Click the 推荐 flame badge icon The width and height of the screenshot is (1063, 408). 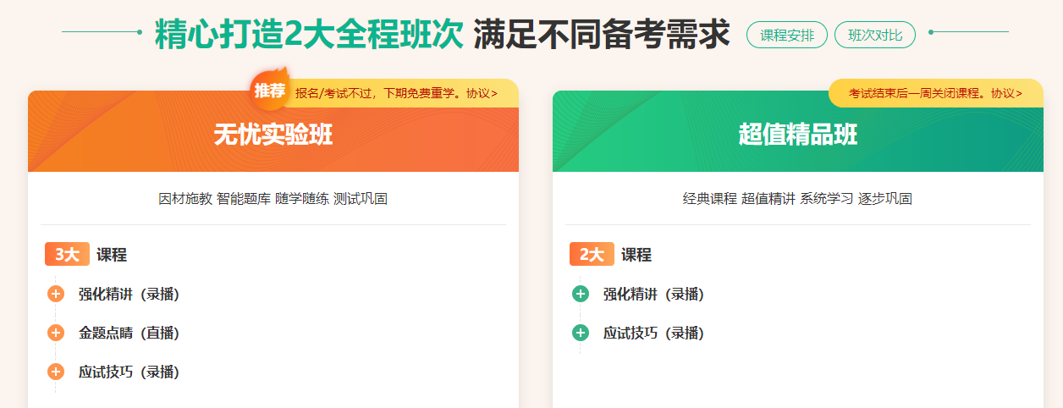[x=269, y=91]
